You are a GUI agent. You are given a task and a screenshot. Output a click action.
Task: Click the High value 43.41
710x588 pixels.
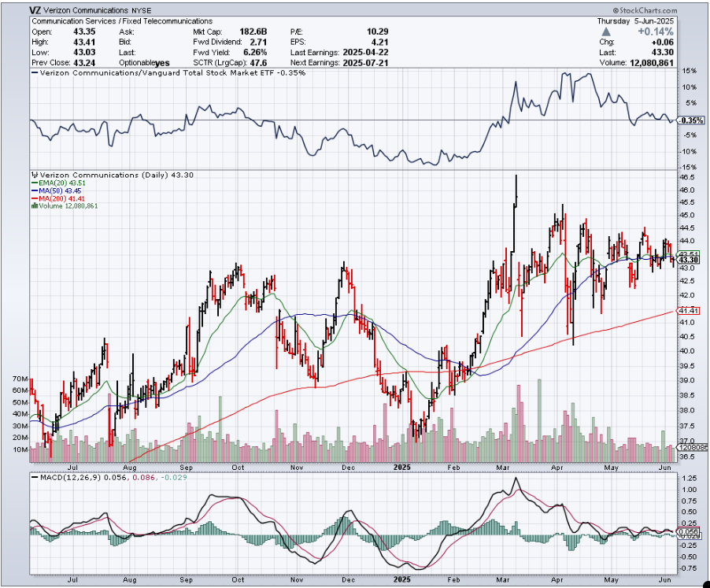point(84,42)
